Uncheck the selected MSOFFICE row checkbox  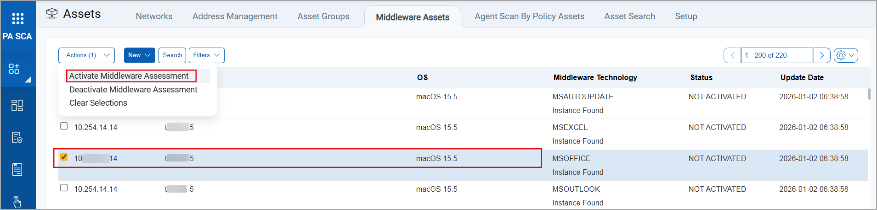[64, 157]
